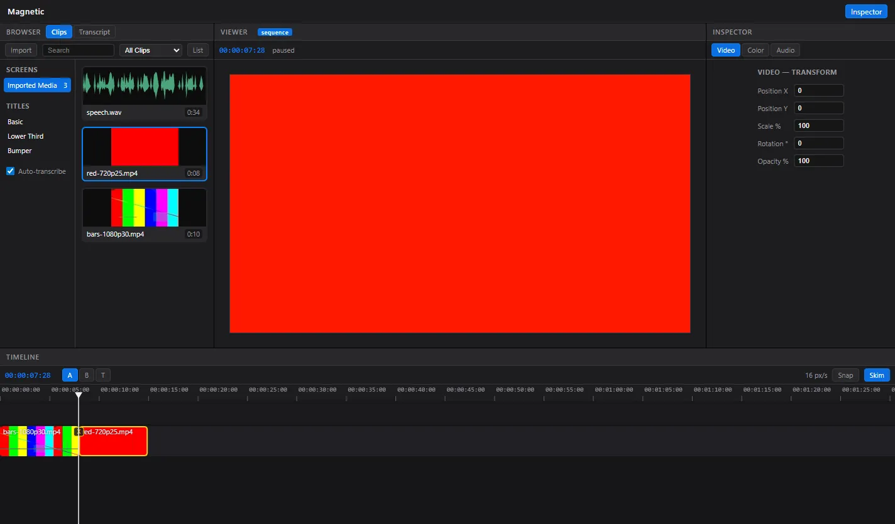
Task: Disable Skim mode in timeline
Action: [877, 375]
